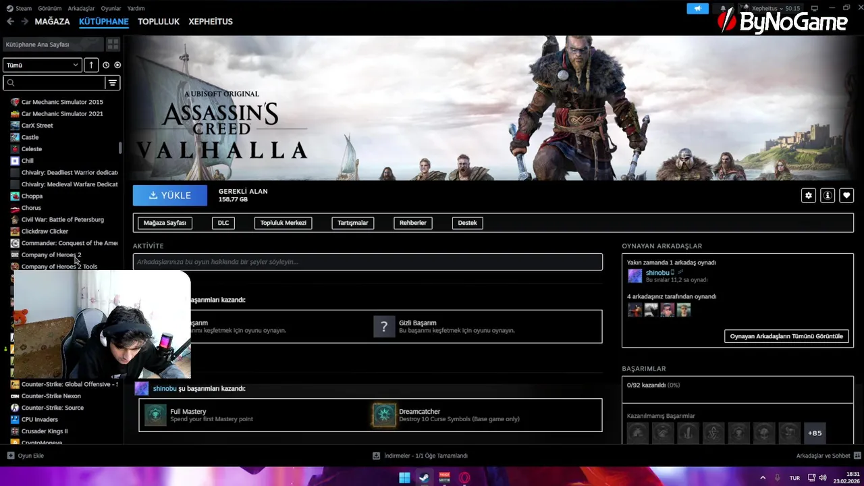The width and height of the screenshot is (864, 486).
Task: Open the announcements megaphone button
Action: click(x=697, y=8)
